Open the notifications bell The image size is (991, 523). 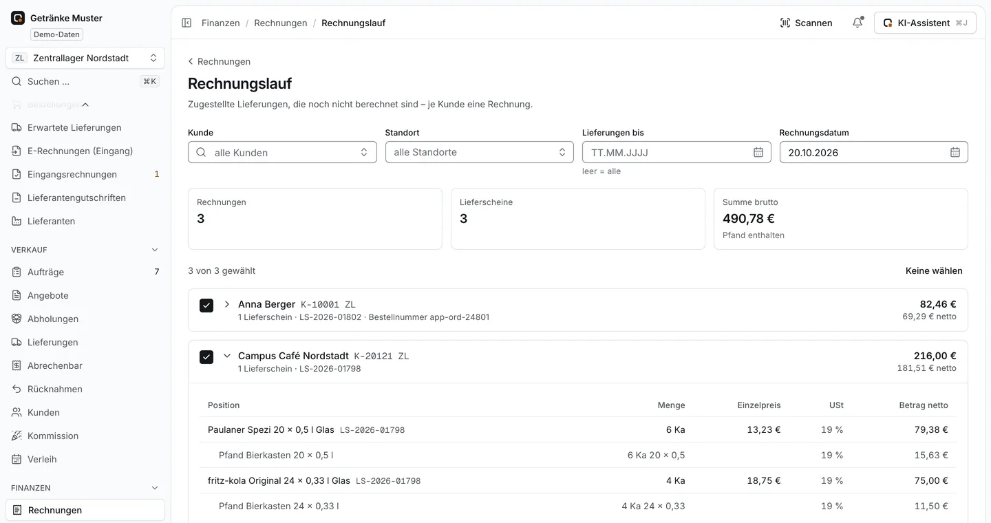click(x=857, y=23)
